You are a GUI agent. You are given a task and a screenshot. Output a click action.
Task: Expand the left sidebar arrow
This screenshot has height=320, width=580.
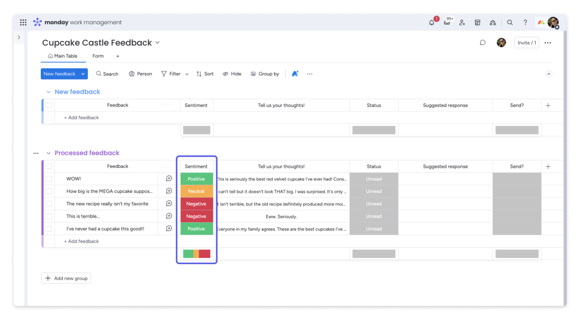(x=19, y=37)
